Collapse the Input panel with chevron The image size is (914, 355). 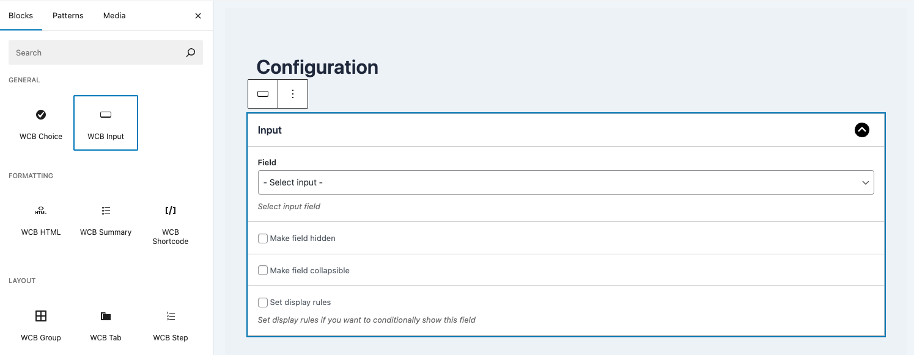tap(861, 130)
